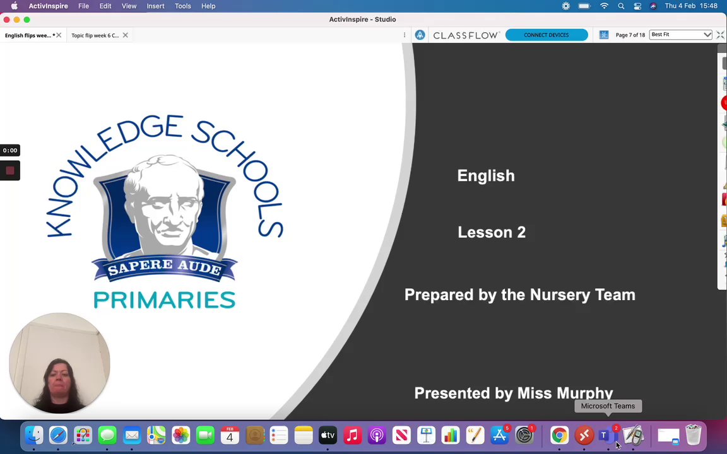727x454 pixels.
Task: Open Maps from the dock
Action: (157, 436)
